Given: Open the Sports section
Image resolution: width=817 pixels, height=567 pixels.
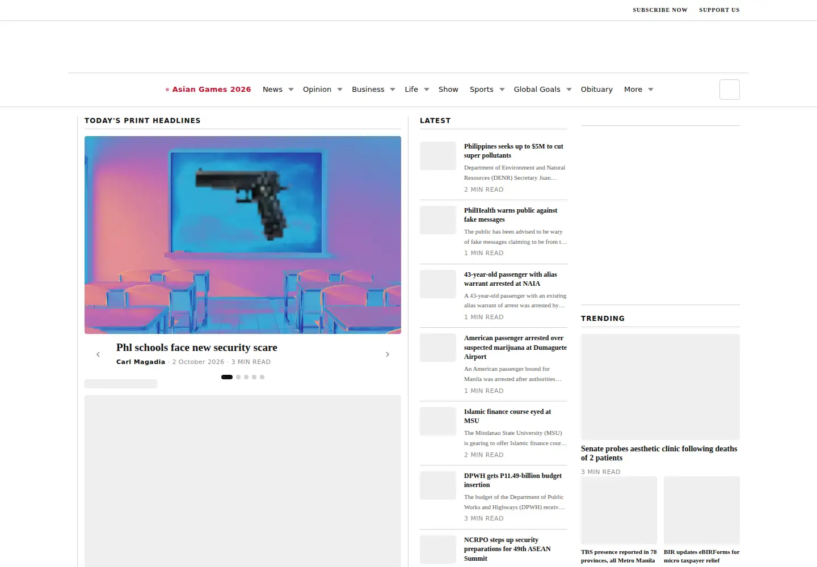Looking at the screenshot, I should pos(482,90).
